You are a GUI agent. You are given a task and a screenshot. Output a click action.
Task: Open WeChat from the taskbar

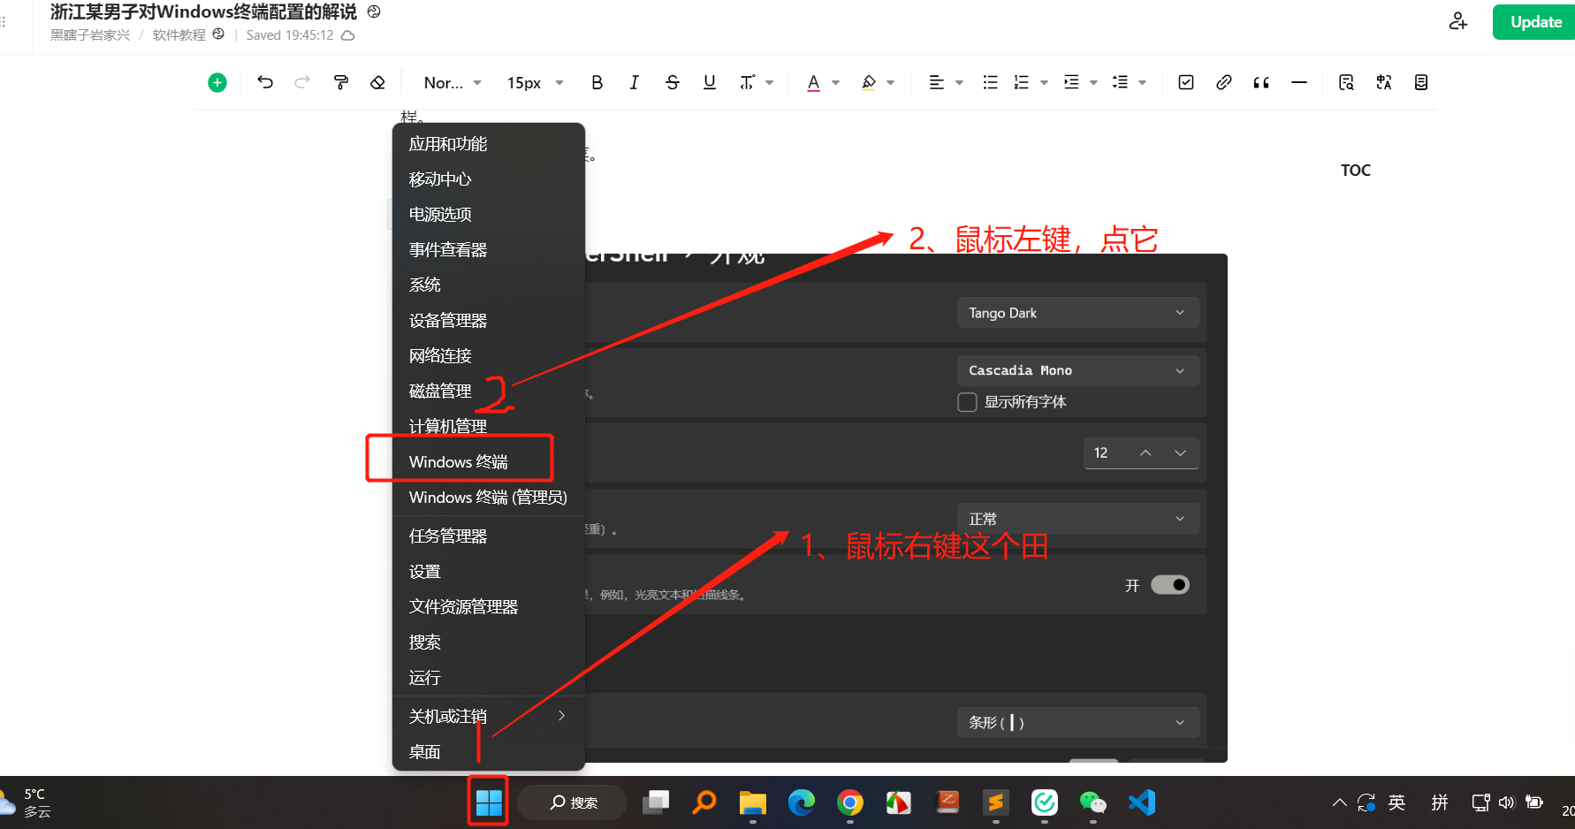pos(1093,802)
